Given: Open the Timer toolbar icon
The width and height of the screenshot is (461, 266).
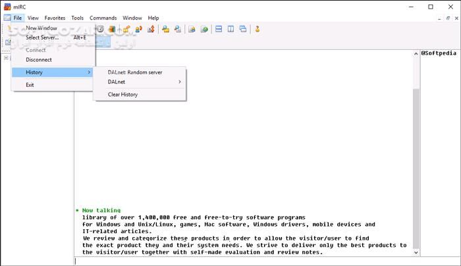Looking at the screenshot, I should pyautogui.click(x=101, y=29).
